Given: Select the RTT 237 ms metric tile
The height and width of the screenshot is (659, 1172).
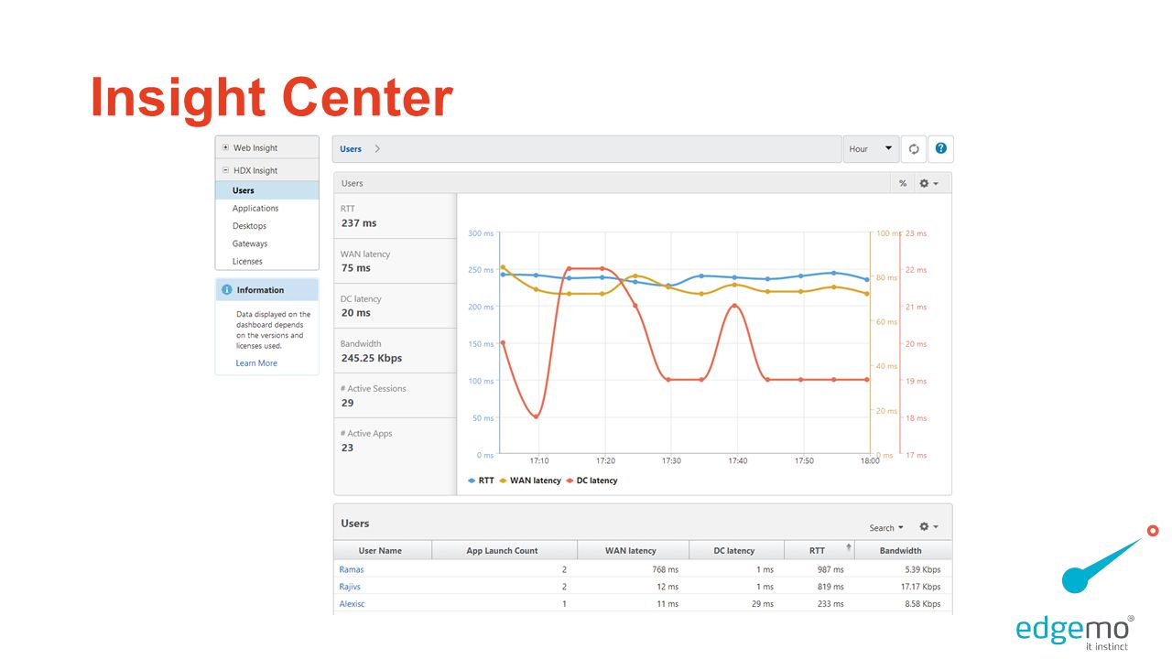Looking at the screenshot, I should (395, 216).
